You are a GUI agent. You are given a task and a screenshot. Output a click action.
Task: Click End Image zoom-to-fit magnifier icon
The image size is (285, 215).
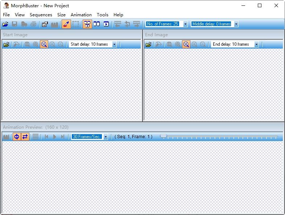178,44
